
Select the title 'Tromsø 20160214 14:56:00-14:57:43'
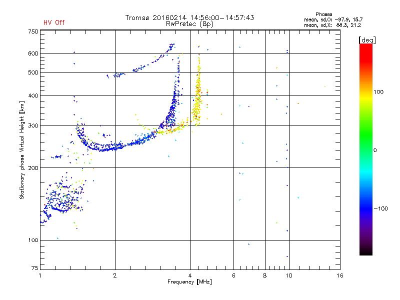[189, 17]
